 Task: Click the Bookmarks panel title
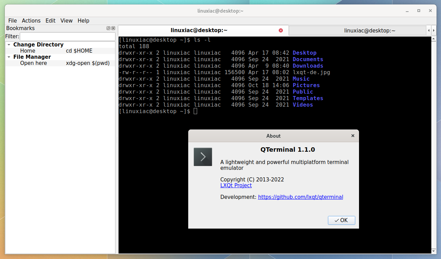20,28
